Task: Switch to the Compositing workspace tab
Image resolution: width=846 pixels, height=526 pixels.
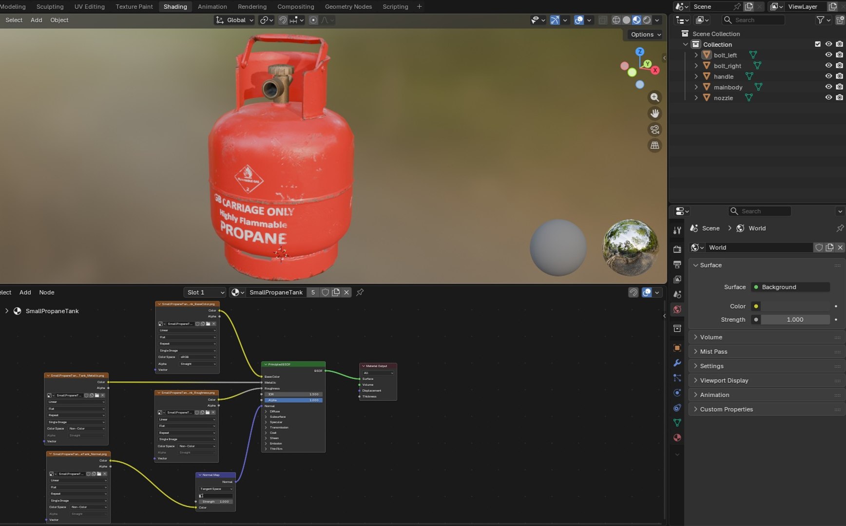Action: pyautogui.click(x=296, y=7)
